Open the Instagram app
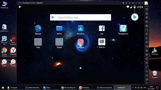The width and height of the screenshot is (161, 90). click(x=80, y=42)
